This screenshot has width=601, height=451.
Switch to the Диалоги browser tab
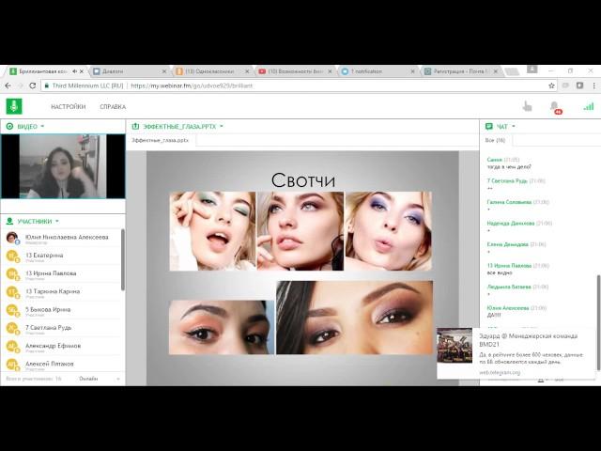point(130,71)
